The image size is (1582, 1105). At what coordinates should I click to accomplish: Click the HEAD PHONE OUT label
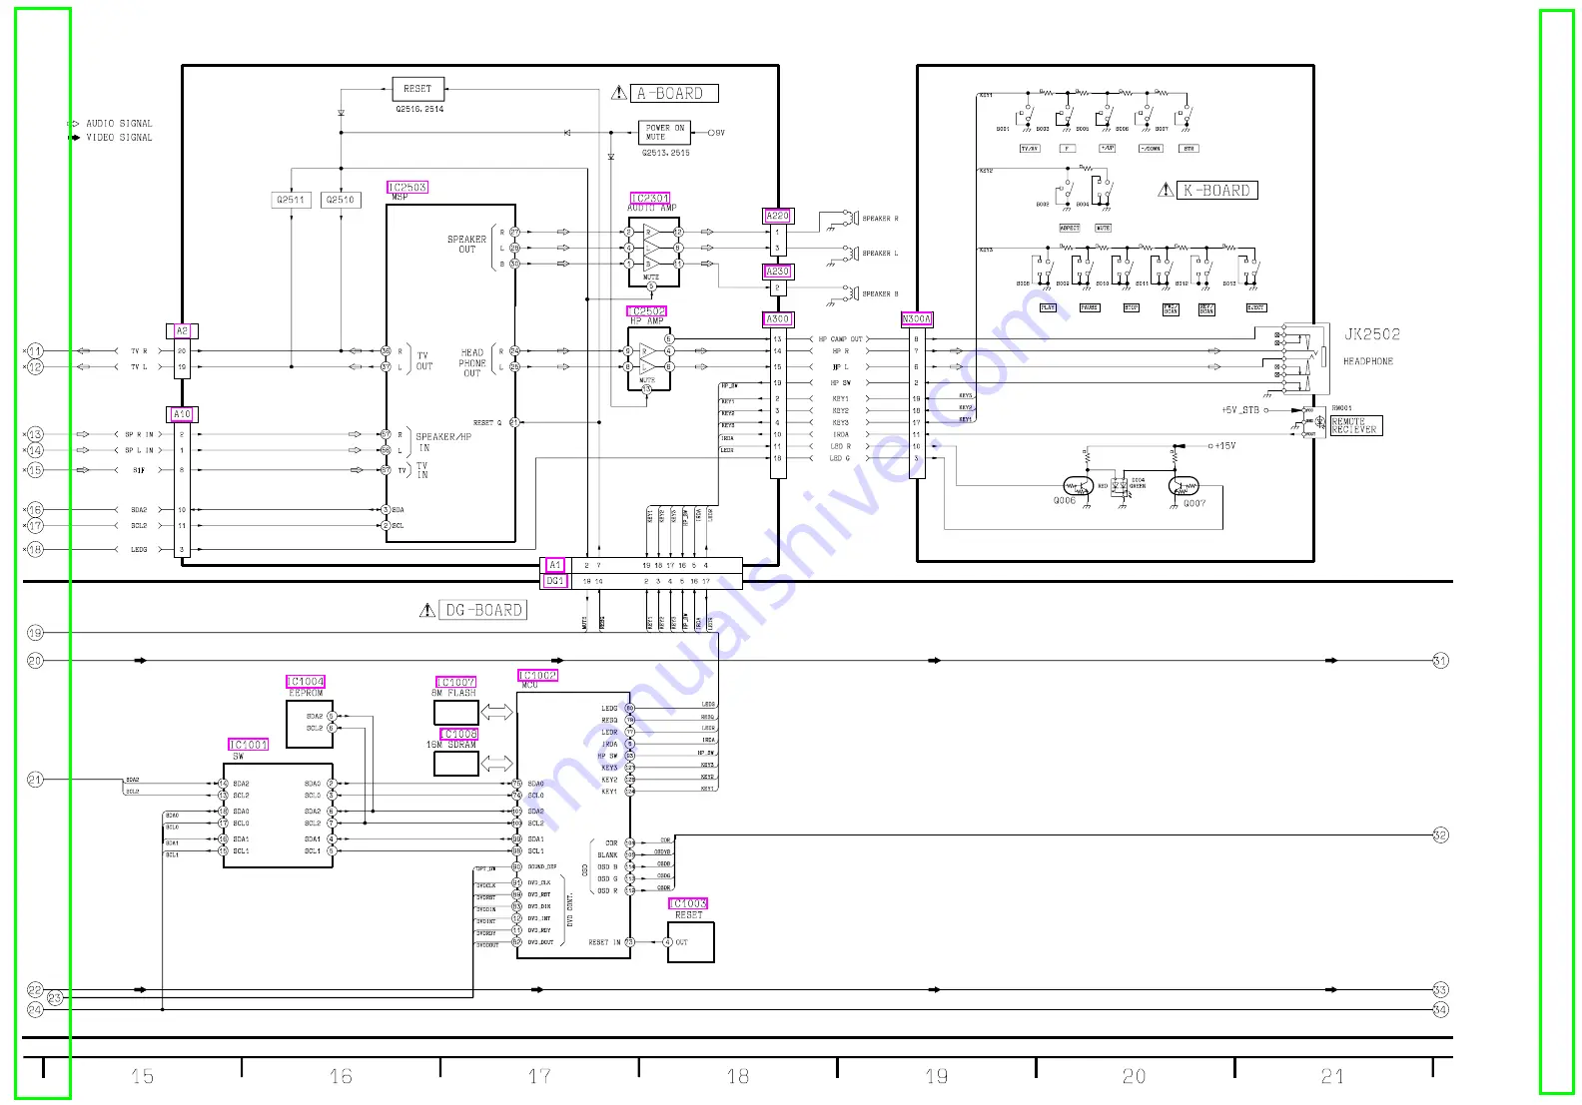[x=472, y=362]
